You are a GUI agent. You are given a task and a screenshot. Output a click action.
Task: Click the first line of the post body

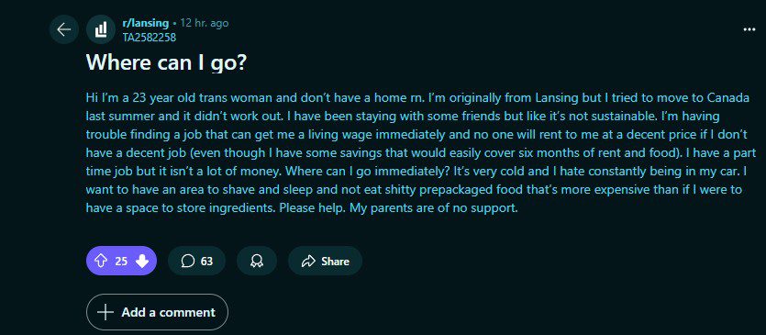tap(417, 98)
